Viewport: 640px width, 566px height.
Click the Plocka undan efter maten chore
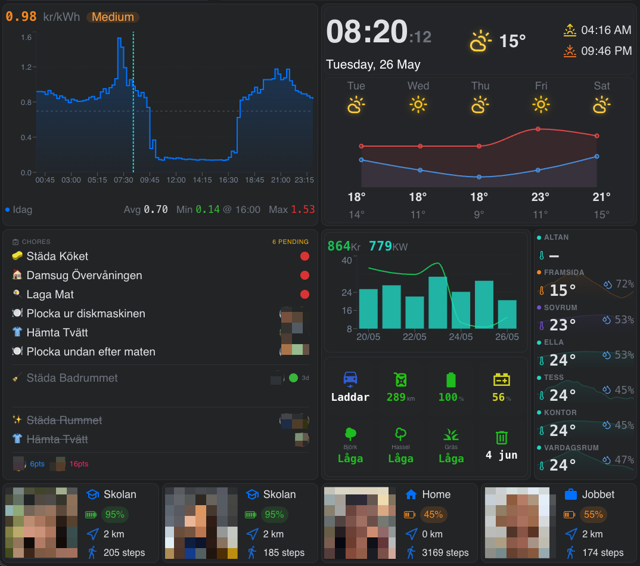[91, 352]
